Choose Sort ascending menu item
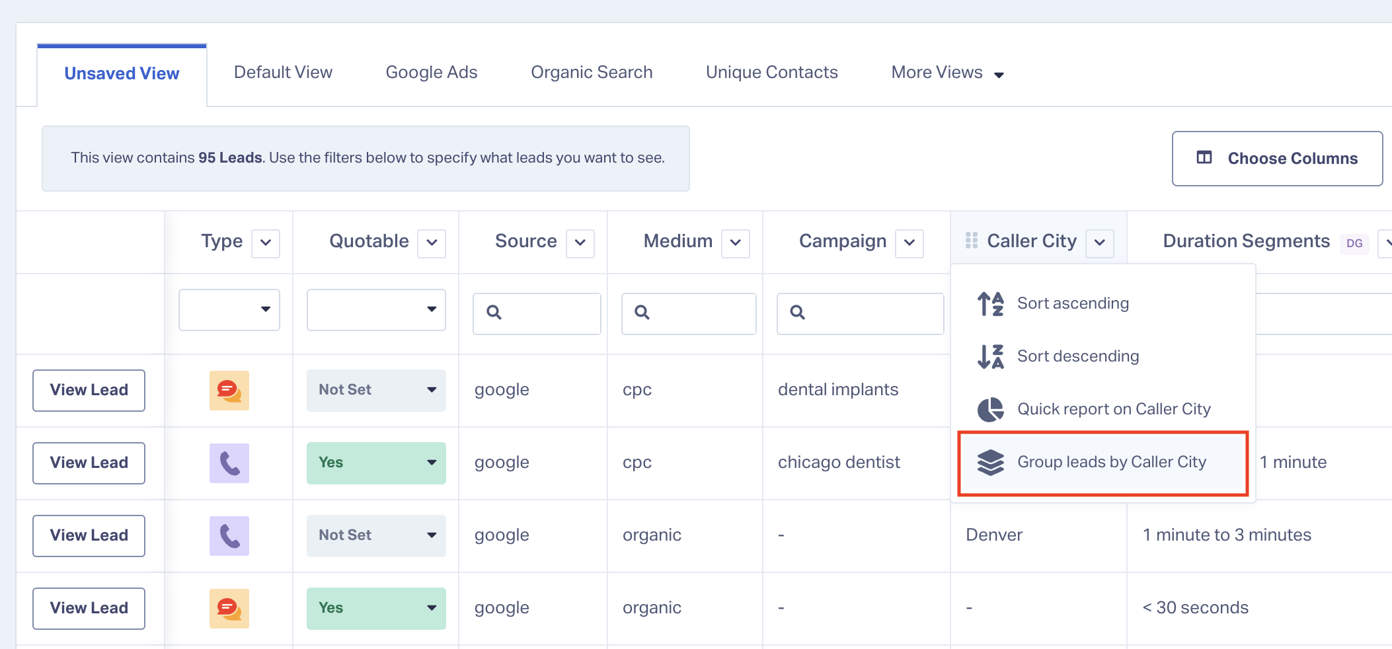This screenshot has width=1392, height=649. 1102,303
